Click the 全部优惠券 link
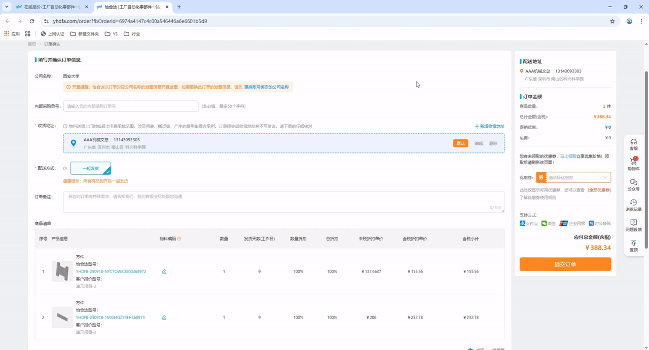This screenshot has height=350, width=649. pyautogui.click(x=599, y=190)
